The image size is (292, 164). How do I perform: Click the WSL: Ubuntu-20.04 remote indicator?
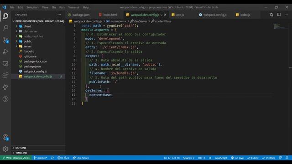coord(16,158)
